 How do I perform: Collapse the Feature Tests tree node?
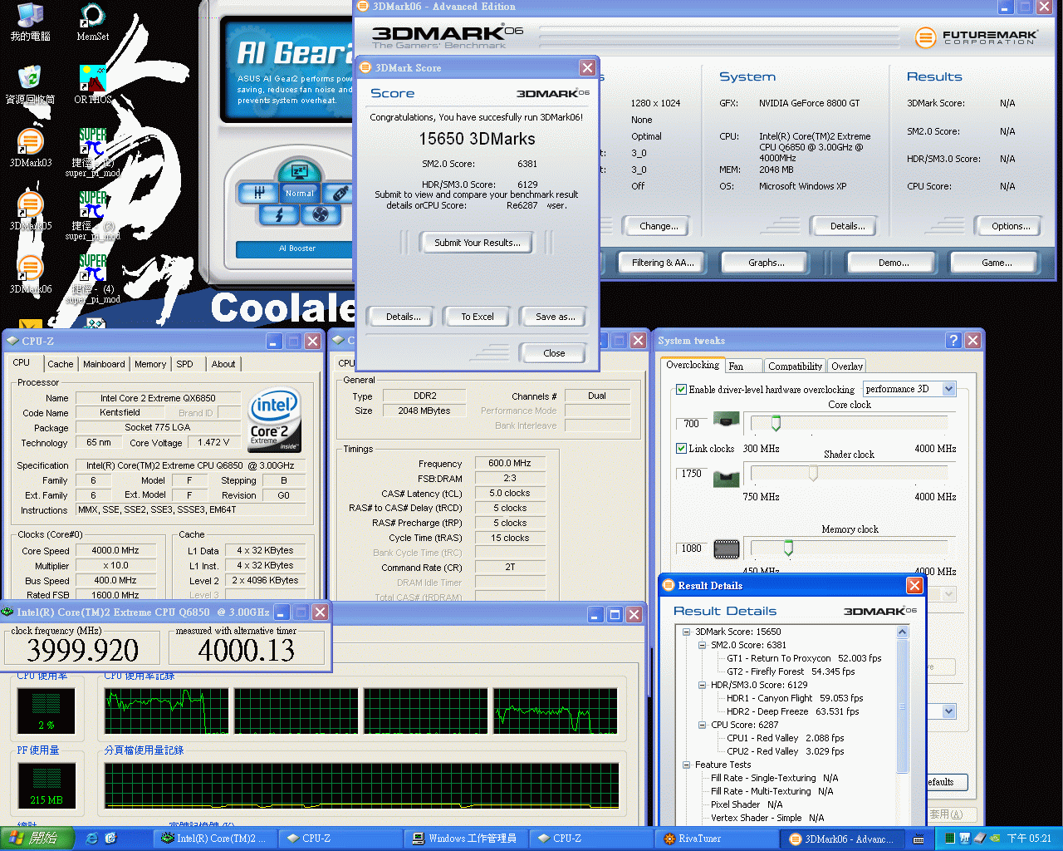(686, 765)
